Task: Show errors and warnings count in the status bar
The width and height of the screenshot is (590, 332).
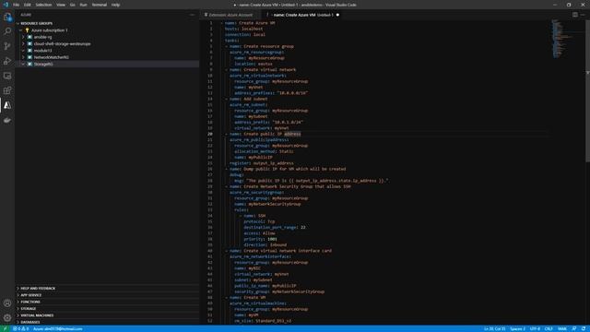Action: tap(20, 328)
